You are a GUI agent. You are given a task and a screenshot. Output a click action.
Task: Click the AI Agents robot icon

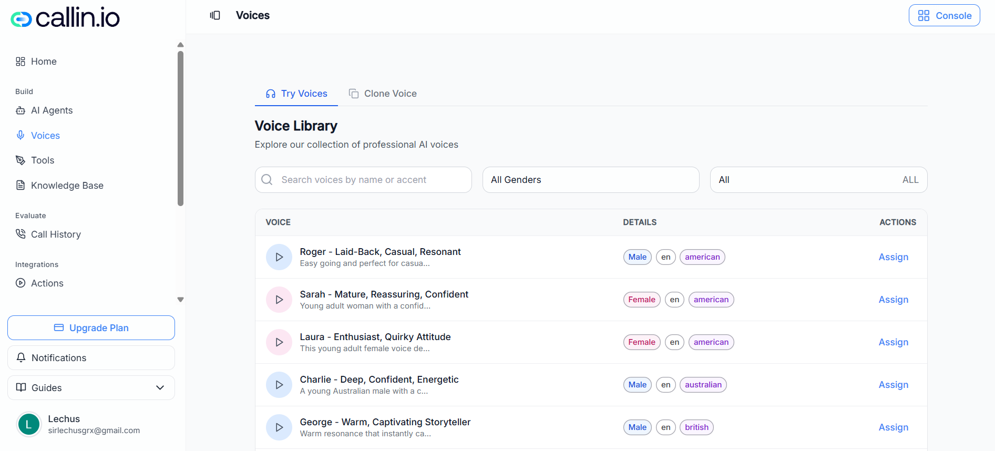click(20, 110)
